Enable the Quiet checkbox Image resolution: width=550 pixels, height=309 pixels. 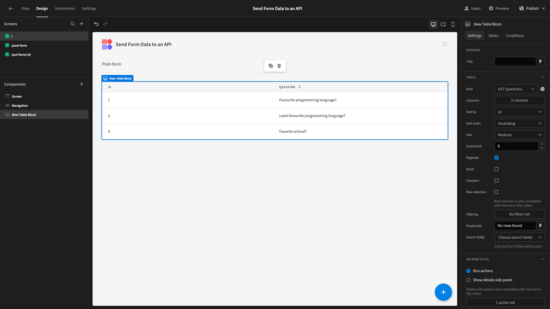496,169
